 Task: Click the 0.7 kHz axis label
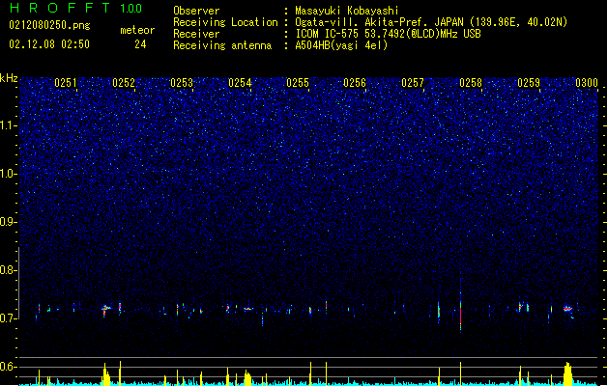coord(9,318)
